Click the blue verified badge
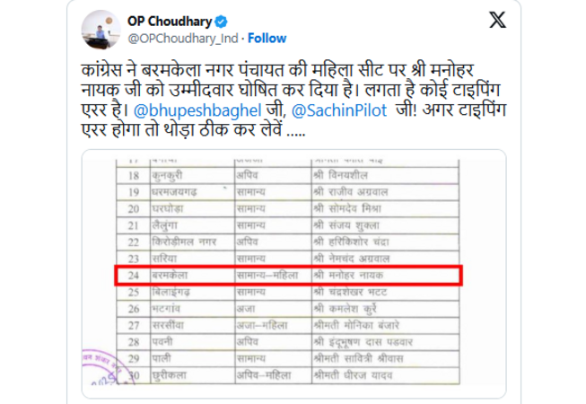This screenshot has height=404, width=586. [x=222, y=22]
